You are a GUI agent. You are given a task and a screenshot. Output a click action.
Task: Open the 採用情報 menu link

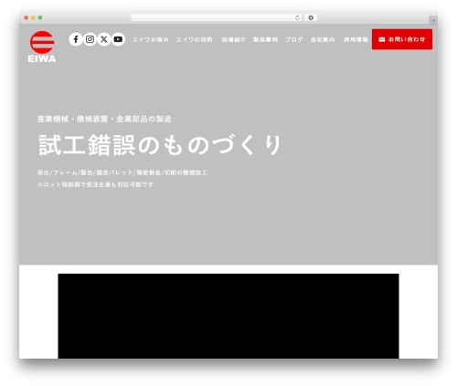(x=356, y=39)
